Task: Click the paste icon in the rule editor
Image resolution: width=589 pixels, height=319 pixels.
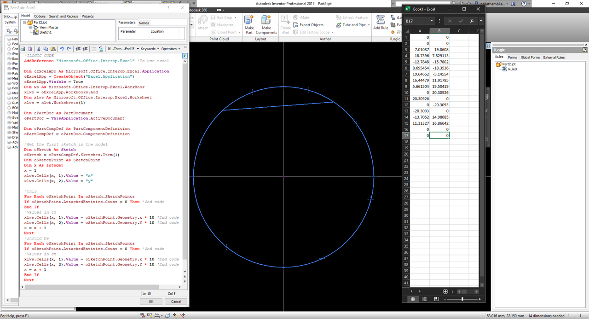Action: [x=53, y=49]
